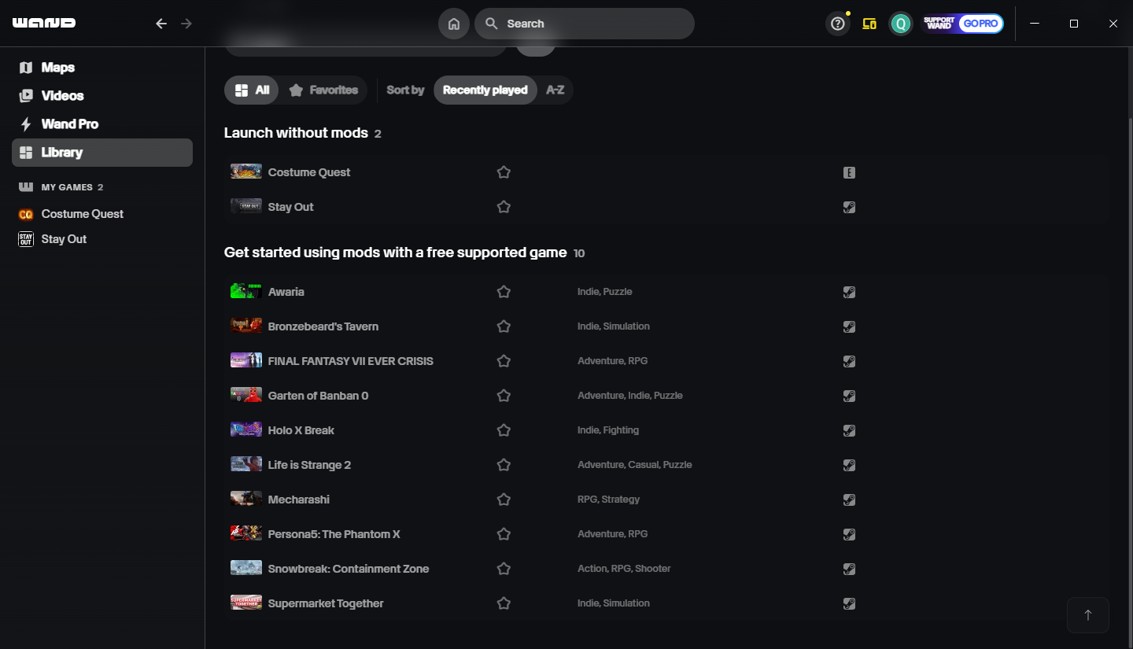Open Wand Pro sidebar item
The width and height of the screenshot is (1133, 649).
(x=69, y=124)
